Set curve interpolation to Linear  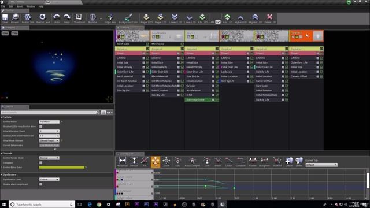228,162
